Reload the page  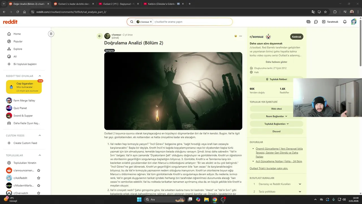18,12
